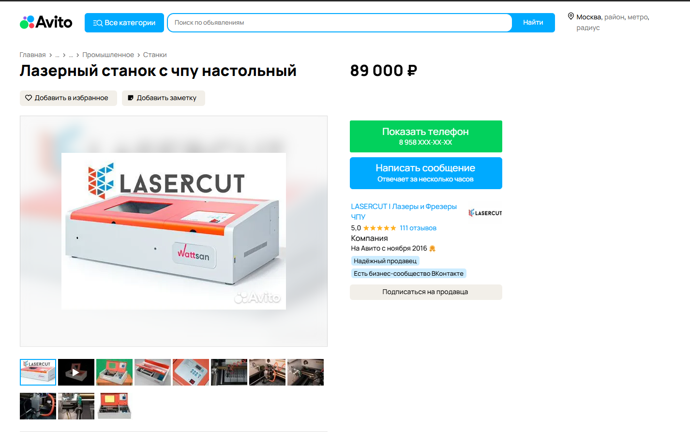Click the seller's five-star rating
The width and height of the screenshot is (690, 432).
point(380,228)
